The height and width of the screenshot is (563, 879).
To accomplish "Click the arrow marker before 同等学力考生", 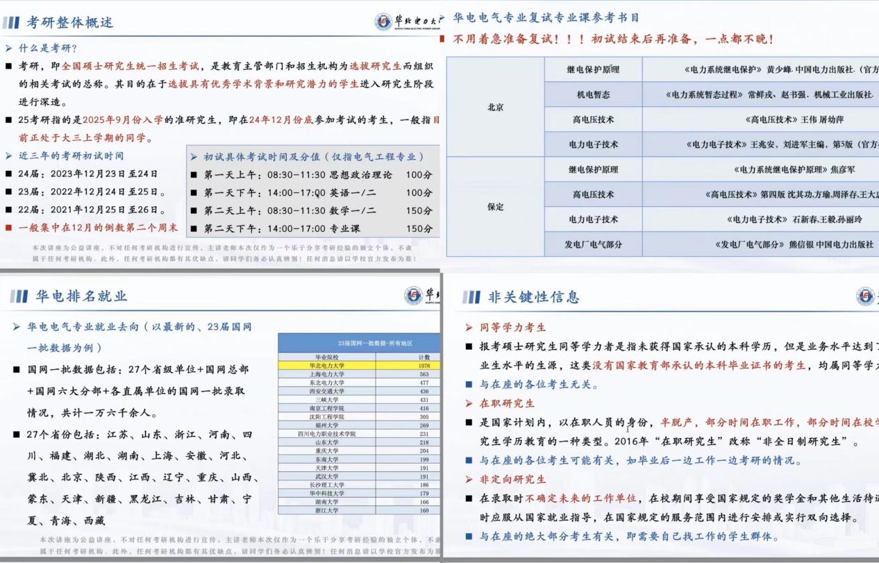I will click(x=469, y=327).
